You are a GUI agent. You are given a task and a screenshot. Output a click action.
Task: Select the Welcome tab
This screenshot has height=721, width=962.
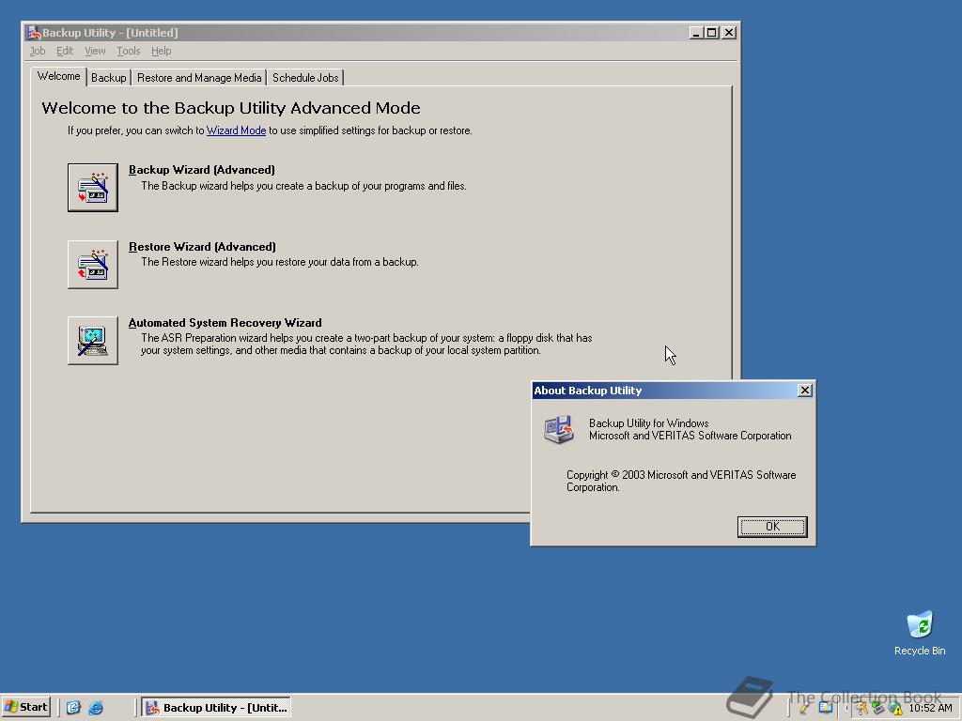(x=58, y=76)
